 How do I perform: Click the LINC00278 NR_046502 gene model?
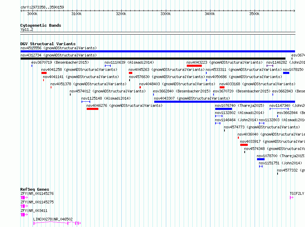(x=57, y=223)
